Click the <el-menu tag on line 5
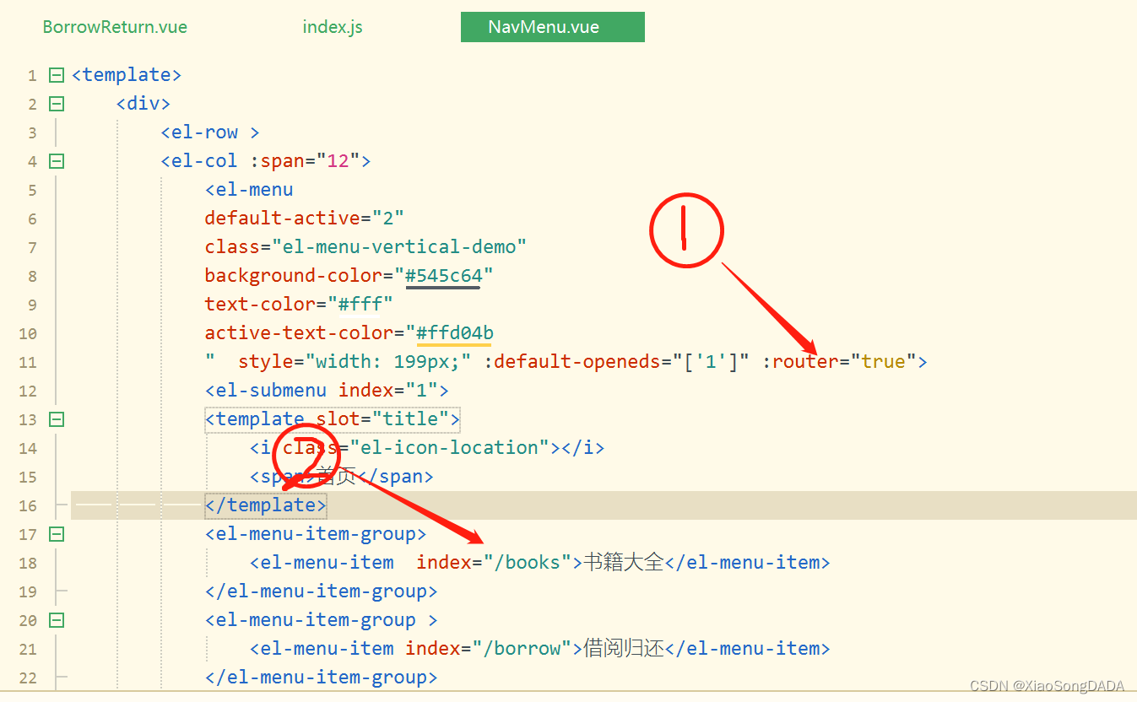The height and width of the screenshot is (702, 1137). click(249, 190)
